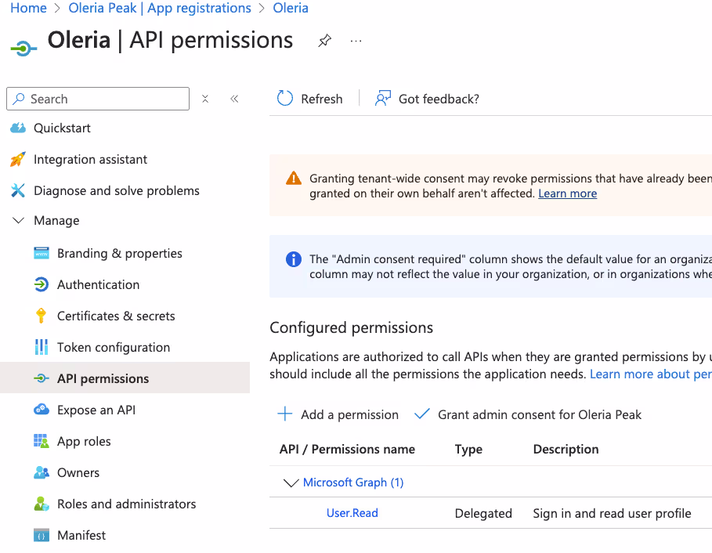Open Certificates & secrets

pyautogui.click(x=116, y=316)
